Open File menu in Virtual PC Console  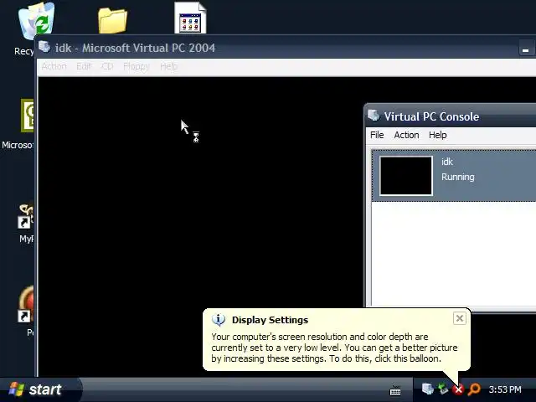point(377,135)
